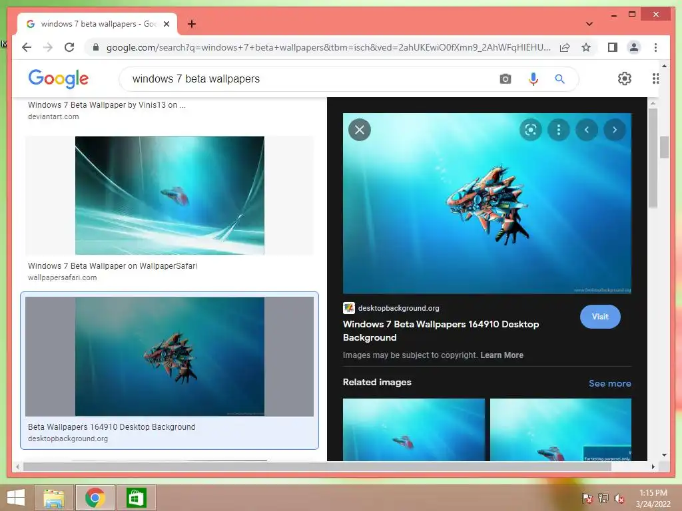Screen dimensions: 682x511
Task: Click the address bar URL
Action: click(x=328, y=47)
